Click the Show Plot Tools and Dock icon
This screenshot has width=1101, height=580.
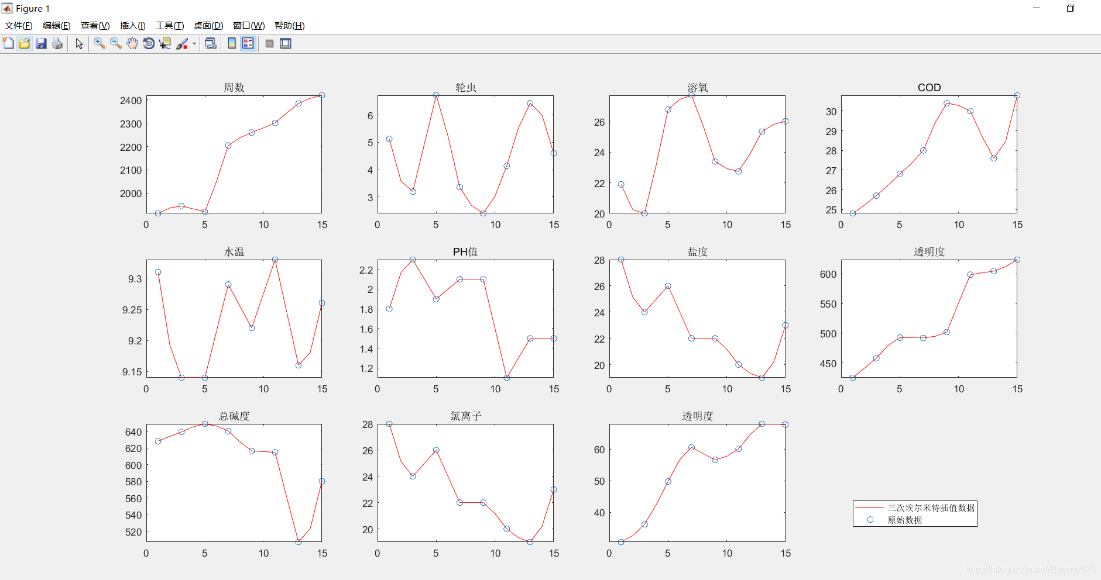286,43
